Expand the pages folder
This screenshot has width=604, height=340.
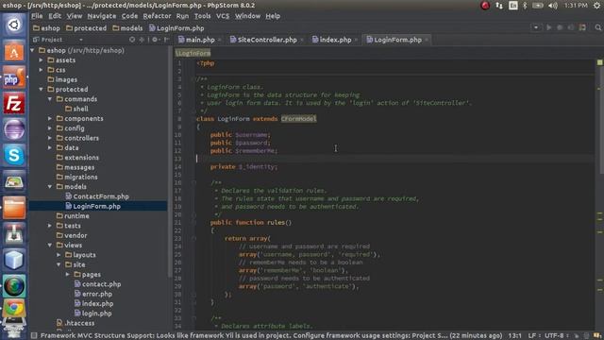68,275
